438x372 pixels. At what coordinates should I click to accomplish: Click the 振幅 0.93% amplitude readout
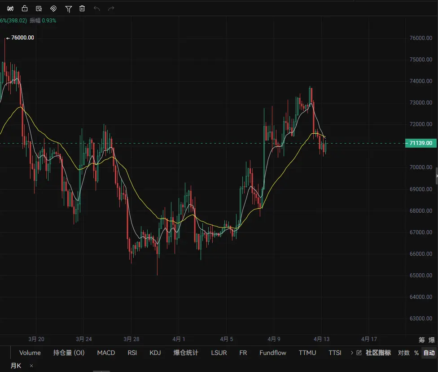coord(43,20)
